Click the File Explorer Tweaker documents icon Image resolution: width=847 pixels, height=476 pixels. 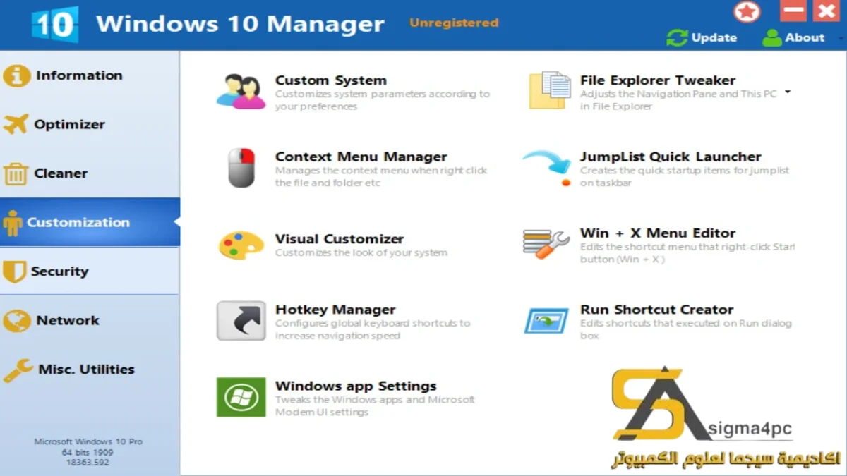tap(550, 90)
